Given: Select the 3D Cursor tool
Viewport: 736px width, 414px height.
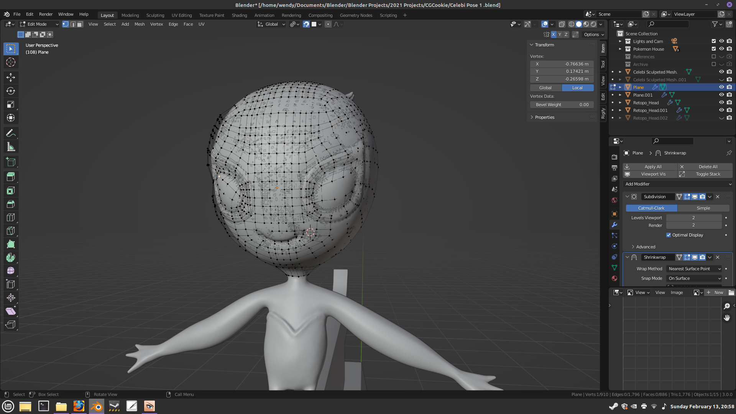Looking at the screenshot, I should [x=11, y=62].
